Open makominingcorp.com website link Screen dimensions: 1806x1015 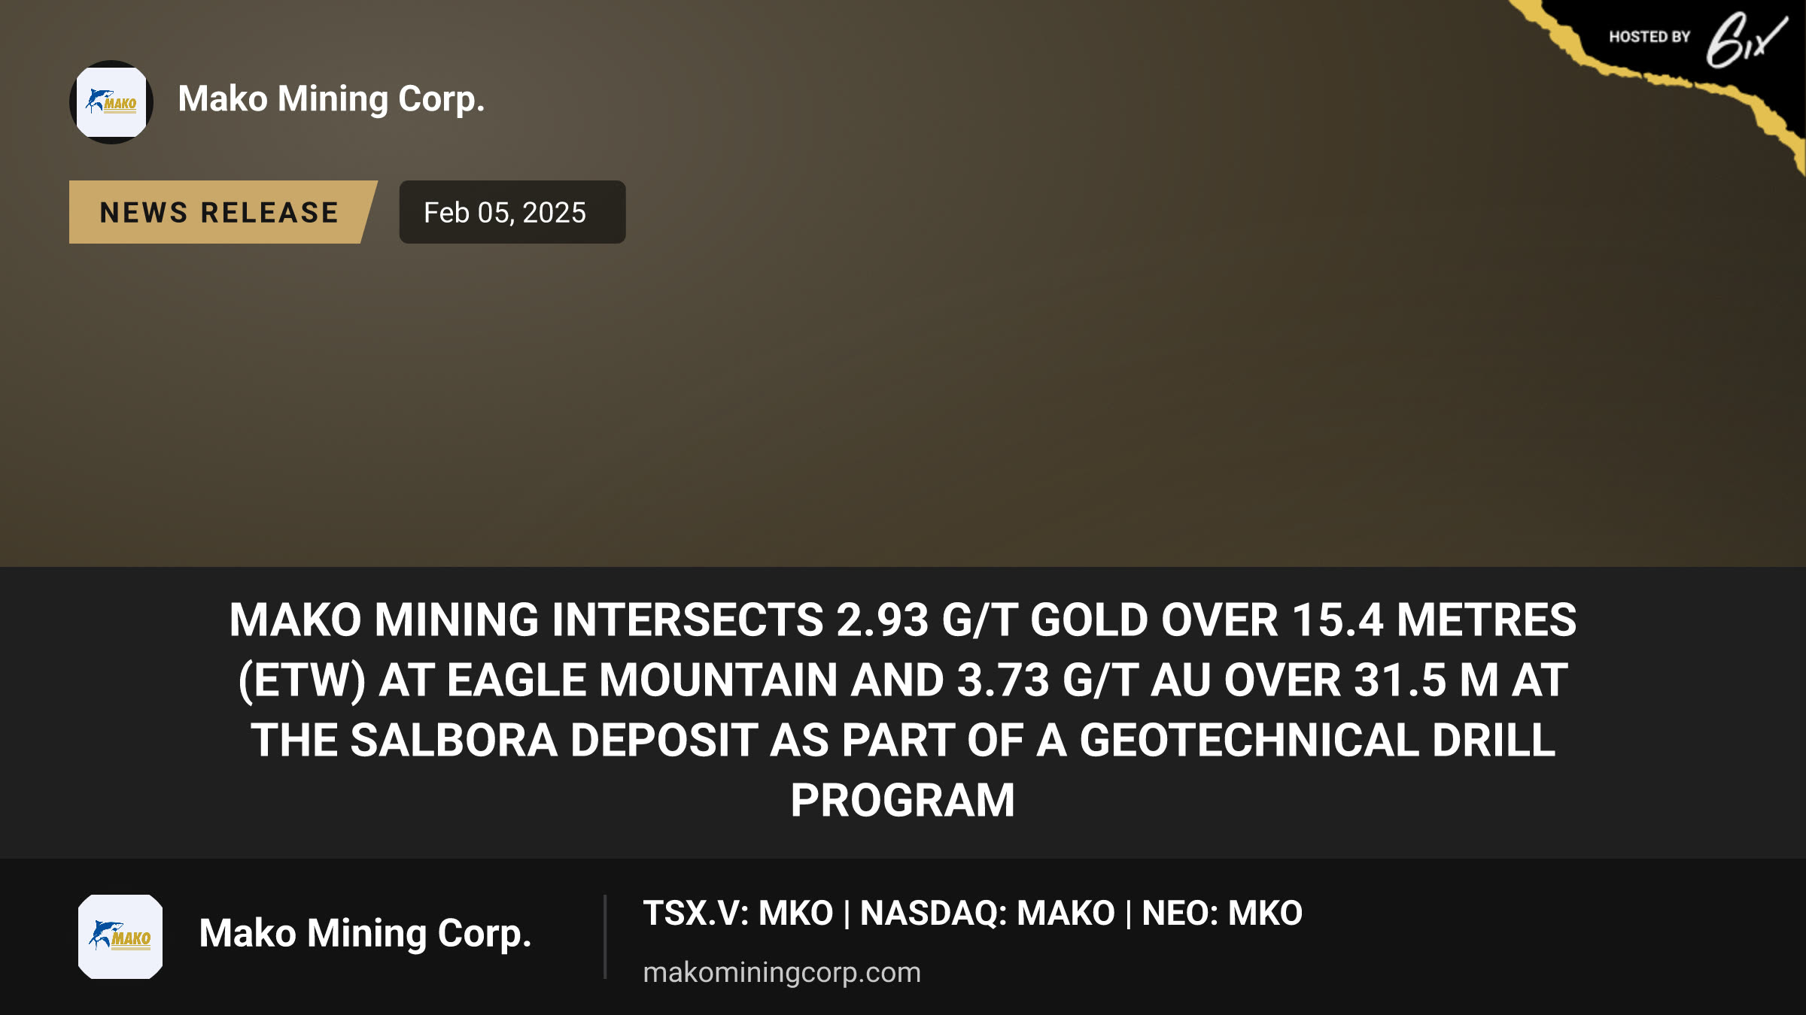782,973
